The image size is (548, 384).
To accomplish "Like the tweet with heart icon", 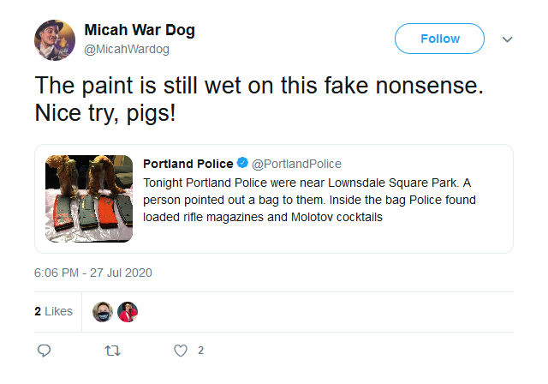I will [x=181, y=351].
